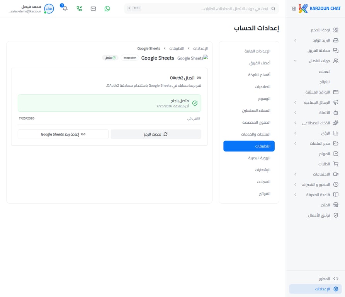Open محادثة الفريق team chat icon
Image resolution: width=345 pixels, height=297 pixels.
coord(336,50)
